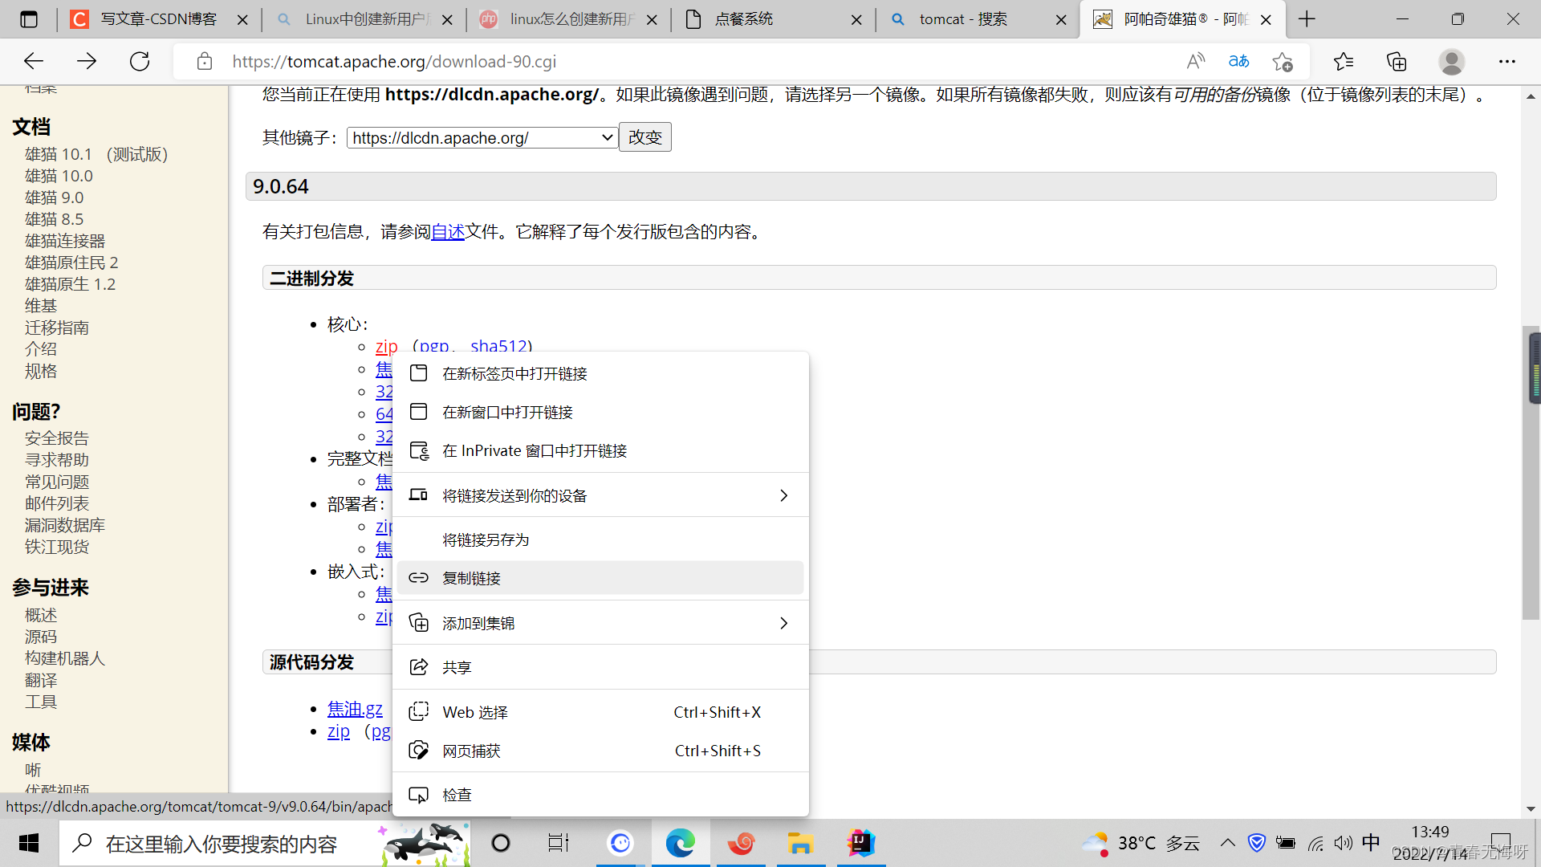This screenshot has height=867, width=1541.
Task: Open the 安全报告 sidebar link
Action: point(57,438)
